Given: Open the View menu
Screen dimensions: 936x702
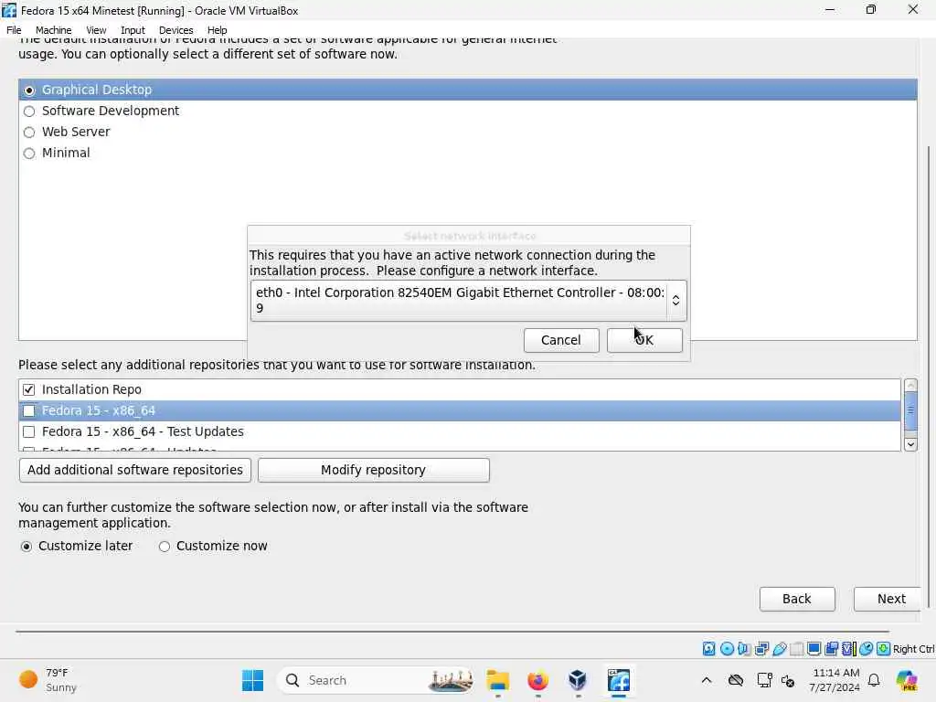Looking at the screenshot, I should coord(96,30).
